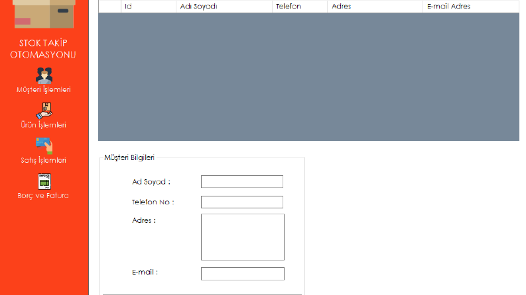Select the Satış İşlemleri menu label
This screenshot has height=295, width=526.
43,160
